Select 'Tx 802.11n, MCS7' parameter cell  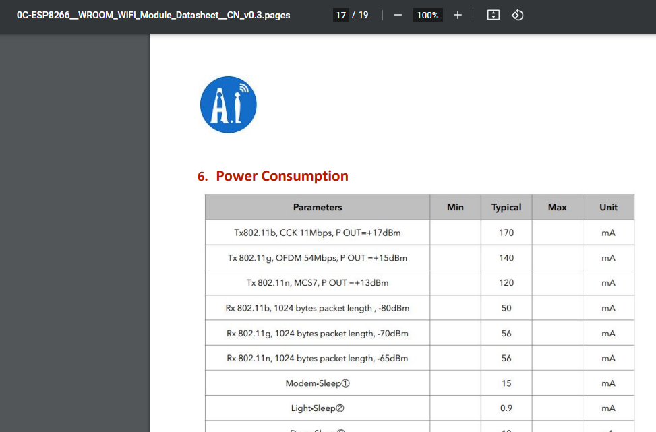pos(317,282)
